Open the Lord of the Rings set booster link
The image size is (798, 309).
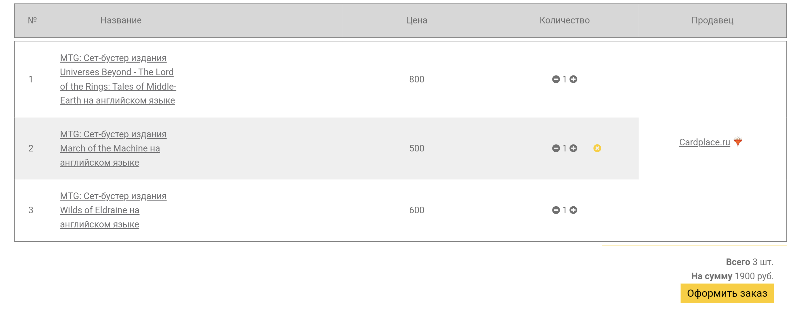pyautogui.click(x=118, y=79)
